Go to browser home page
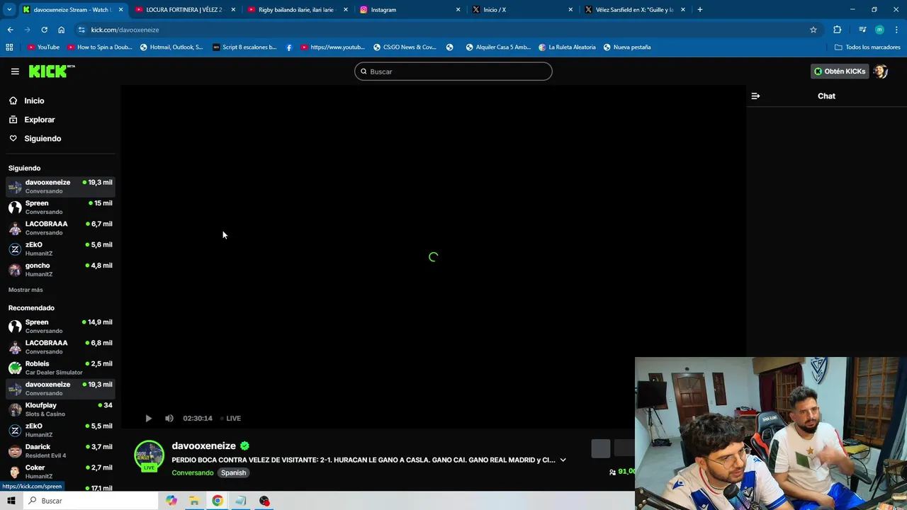 pos(61,30)
